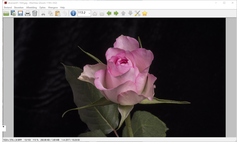This screenshot has height=142, width=237.
Task: Show image information with the blue info icon
Action: coord(73,13)
